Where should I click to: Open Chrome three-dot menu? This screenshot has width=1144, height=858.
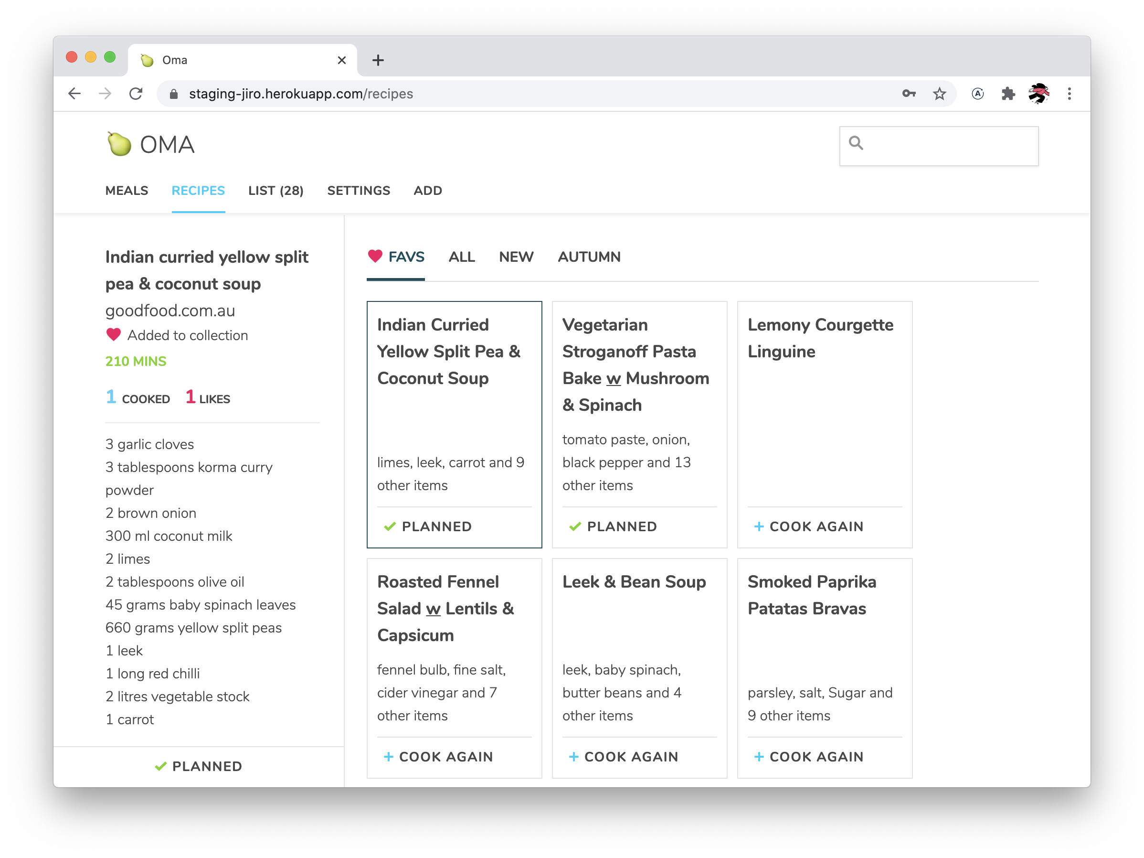click(1069, 94)
